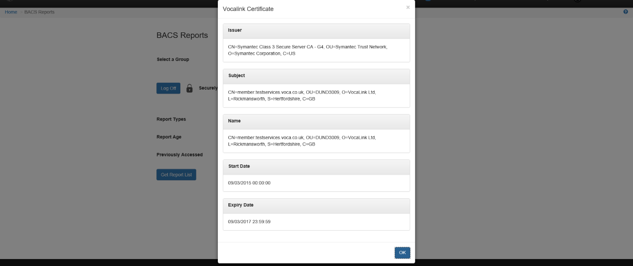The image size is (633, 266).
Task: Click the BACS Reports breadcrumb item
Action: click(x=39, y=12)
